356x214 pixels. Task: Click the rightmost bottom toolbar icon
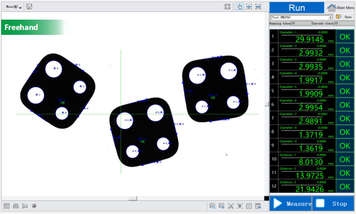pos(258,206)
